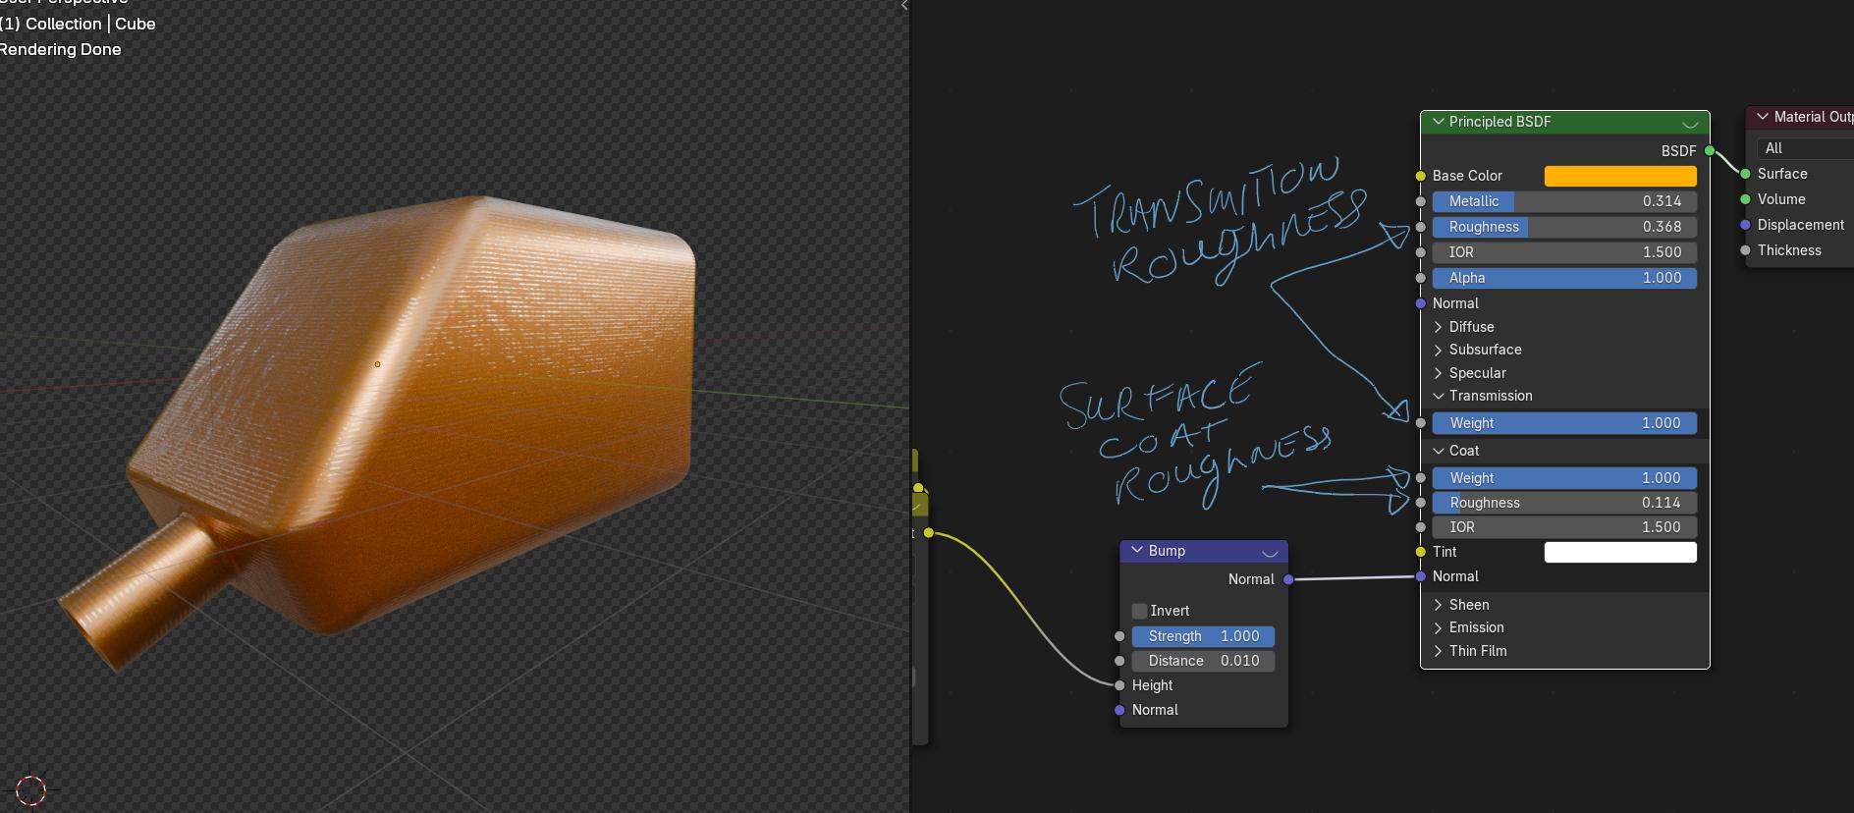Click the Bump Distance field

click(x=1203, y=661)
